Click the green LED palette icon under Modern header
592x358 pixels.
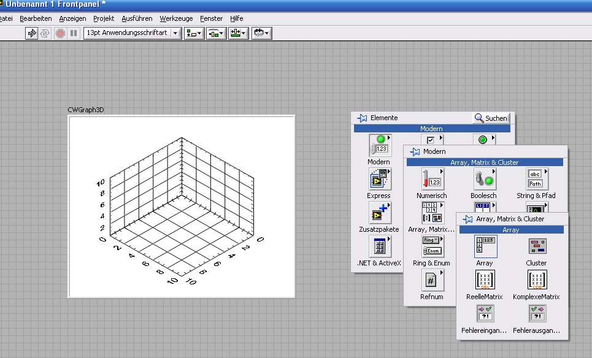(485, 140)
